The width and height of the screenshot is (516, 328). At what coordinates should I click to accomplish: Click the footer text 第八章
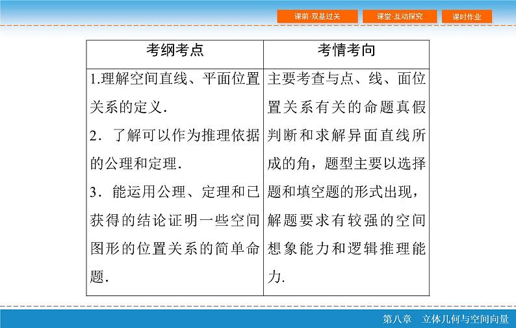coord(397,319)
